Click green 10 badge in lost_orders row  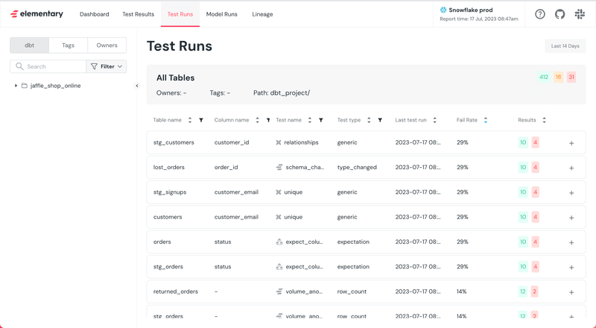pos(523,167)
